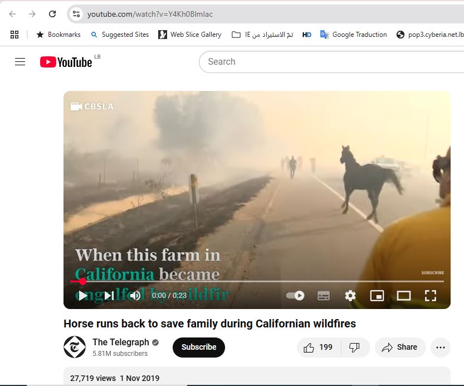Skip to the next video

109,296
